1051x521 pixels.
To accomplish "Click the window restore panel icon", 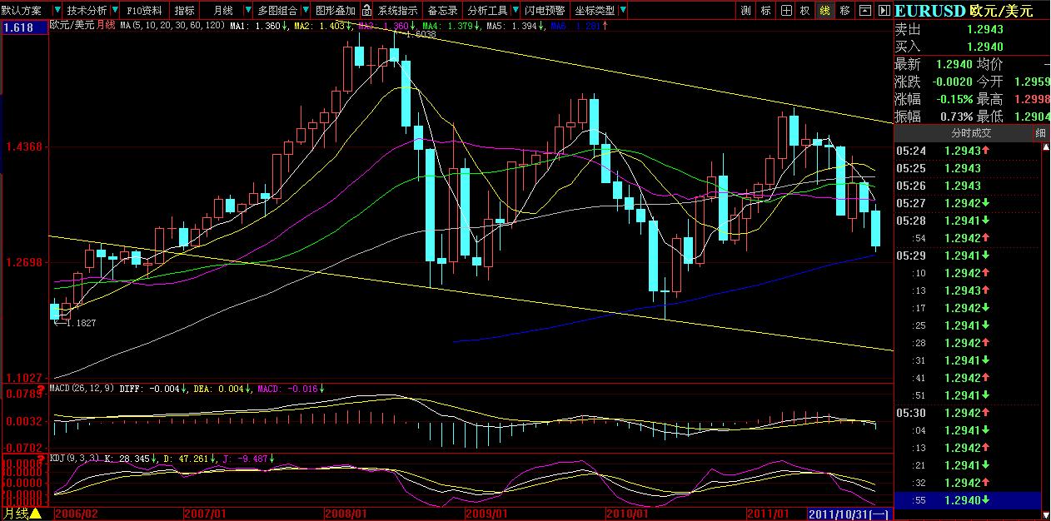I will [865, 10].
